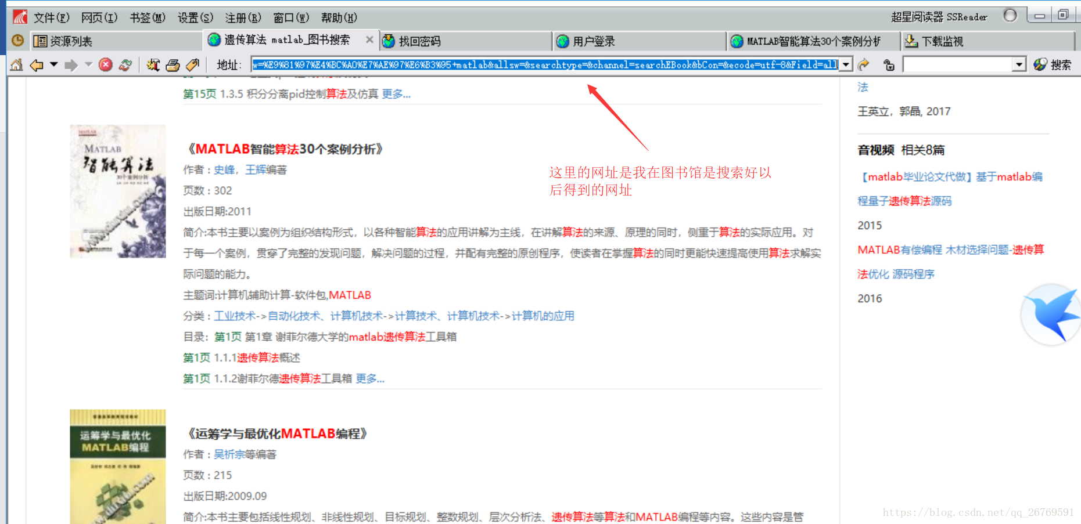Click 第15页 contents link
The width and height of the screenshot is (1081, 524).
(200, 93)
